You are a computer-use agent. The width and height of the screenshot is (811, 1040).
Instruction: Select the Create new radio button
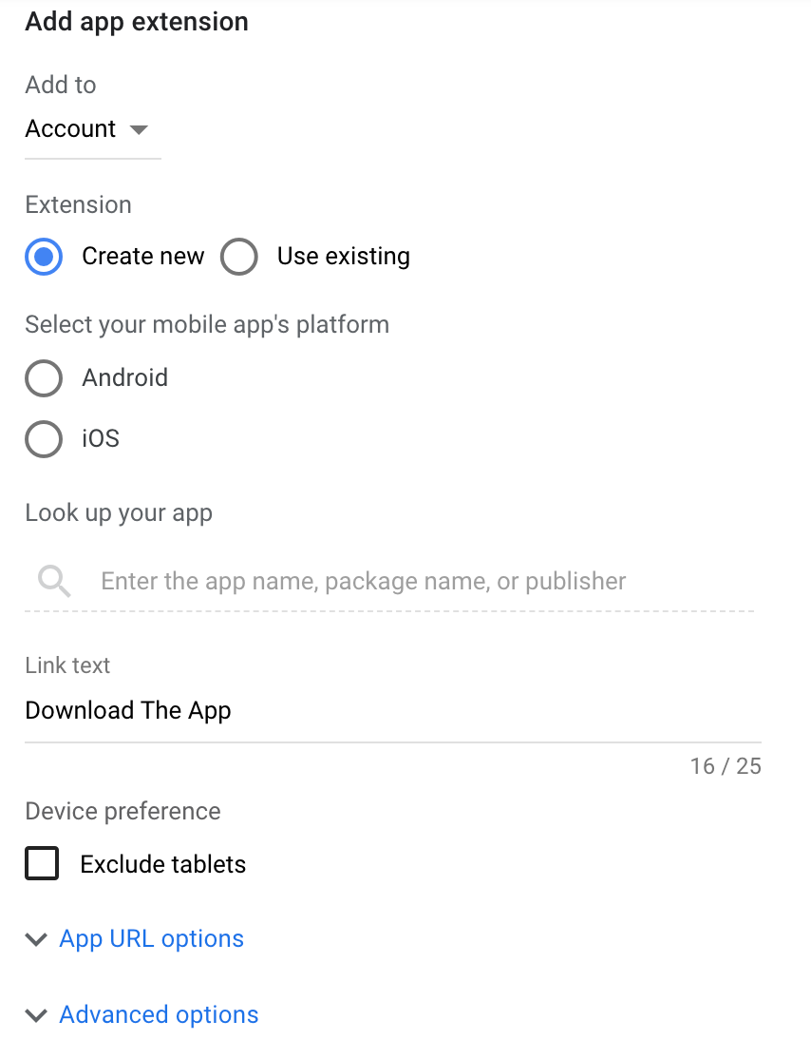pos(44,256)
